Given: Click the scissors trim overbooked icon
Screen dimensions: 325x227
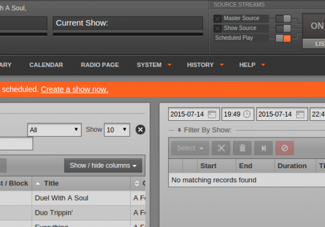Looking at the screenshot, I should coord(221,148).
